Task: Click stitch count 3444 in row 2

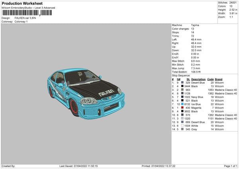Action: (x=187, y=86)
